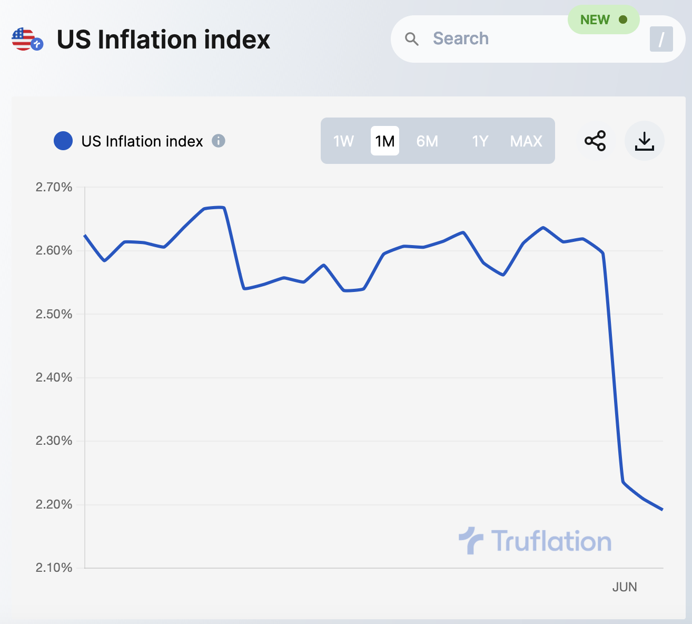Switch the chart range to 6M
This screenshot has height=624, width=692.
427,141
